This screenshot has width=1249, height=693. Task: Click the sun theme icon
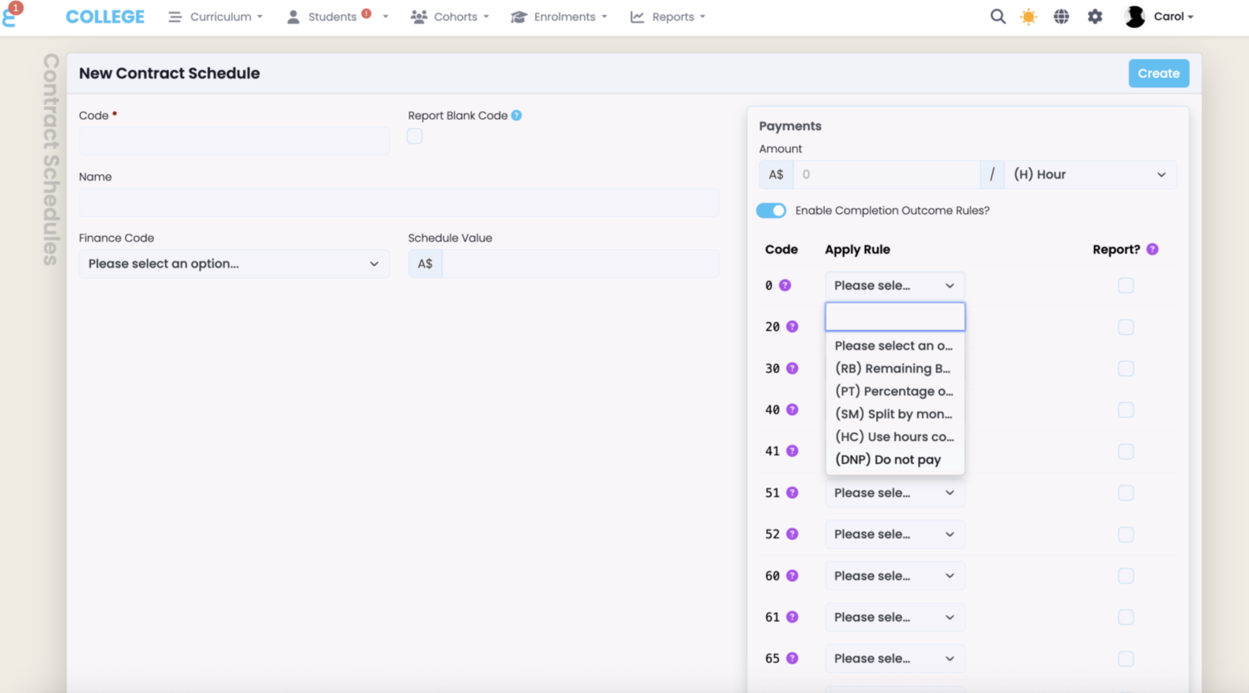point(1028,17)
